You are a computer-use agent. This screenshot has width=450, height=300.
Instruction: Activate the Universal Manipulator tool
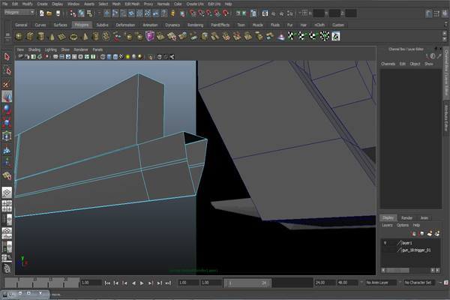7,136
